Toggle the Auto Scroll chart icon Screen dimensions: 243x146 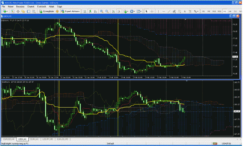pyautogui.click(x=114, y=11)
